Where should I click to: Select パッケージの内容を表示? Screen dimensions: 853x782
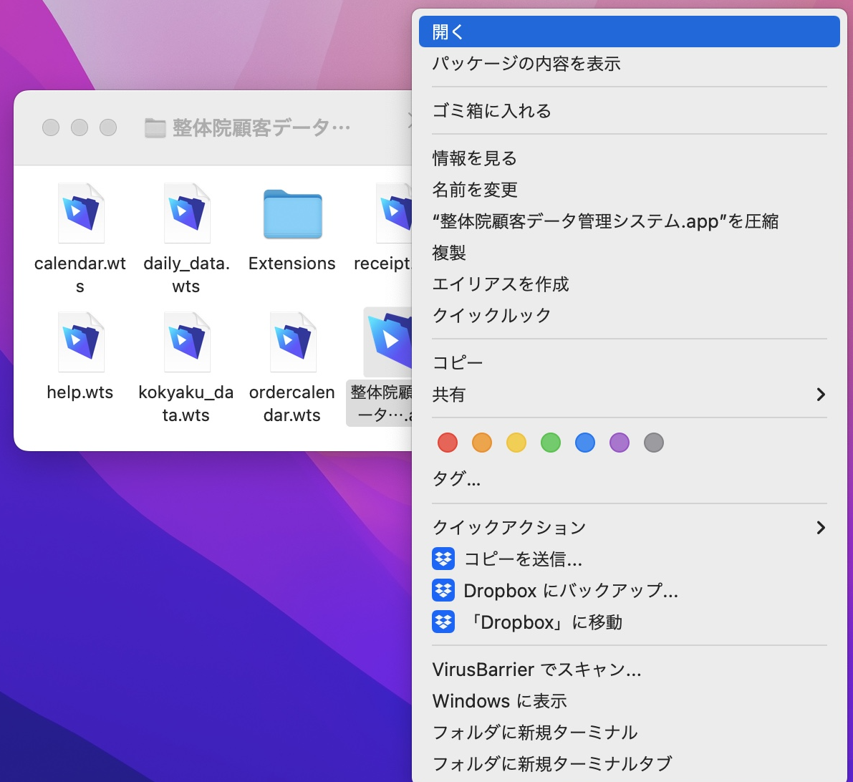527,64
